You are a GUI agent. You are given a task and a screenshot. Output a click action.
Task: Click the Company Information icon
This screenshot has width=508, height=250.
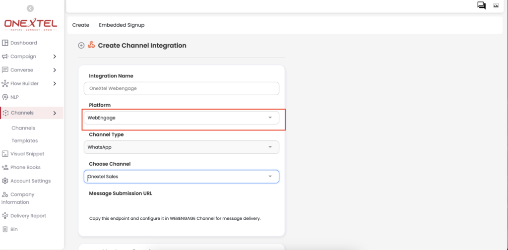5,194
